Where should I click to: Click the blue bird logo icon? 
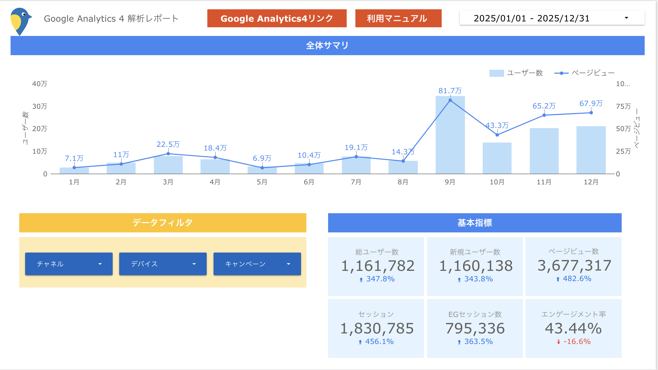20,21
